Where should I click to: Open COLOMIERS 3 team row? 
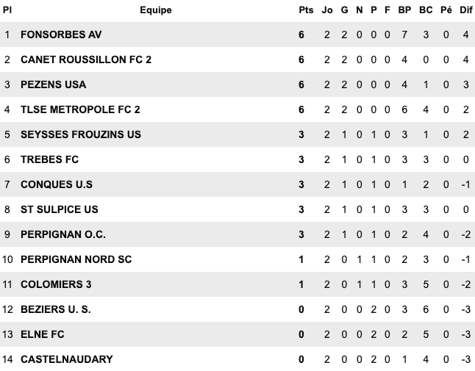[56, 284]
